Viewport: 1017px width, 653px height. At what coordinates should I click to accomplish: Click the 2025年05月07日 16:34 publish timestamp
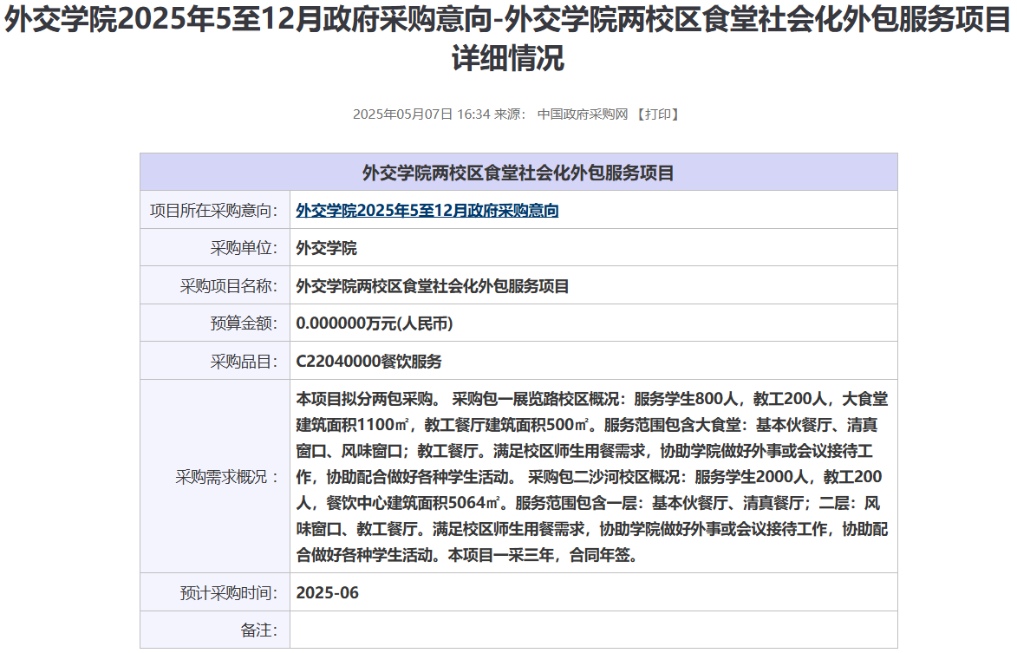[x=421, y=114]
